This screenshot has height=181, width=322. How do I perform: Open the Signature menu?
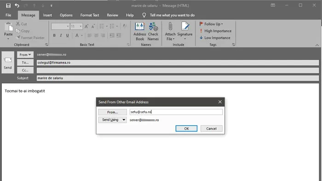click(x=185, y=31)
